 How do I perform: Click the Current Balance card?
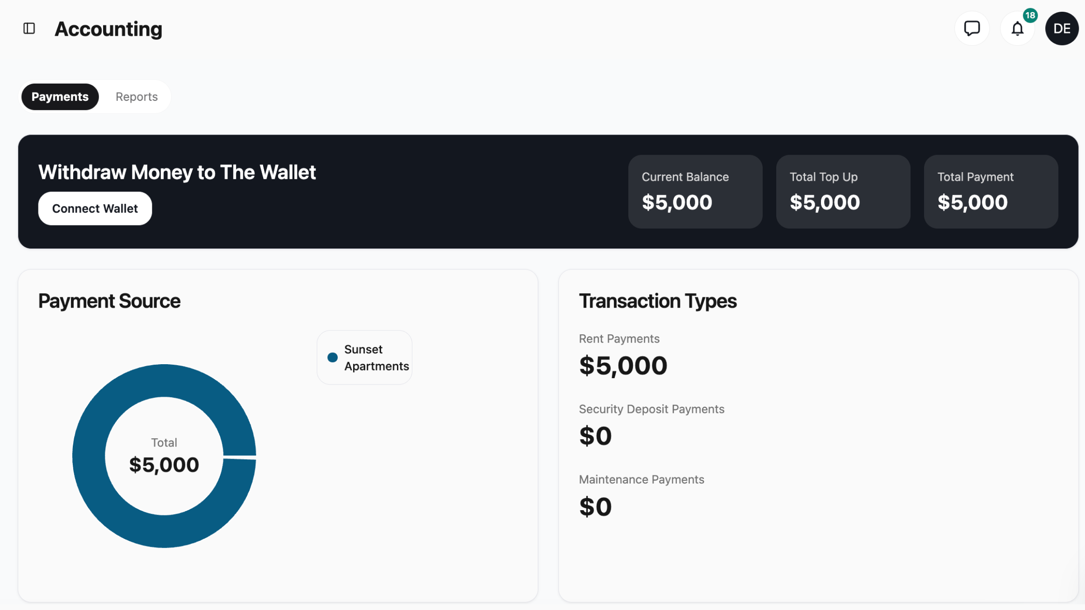[x=695, y=192]
